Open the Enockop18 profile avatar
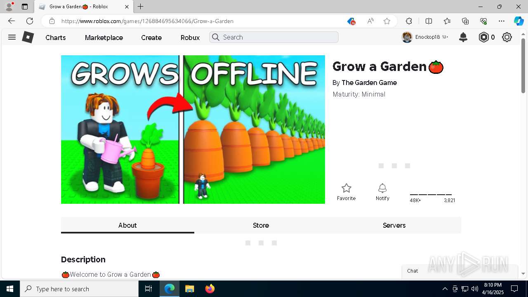The image size is (528, 297). [x=407, y=37]
